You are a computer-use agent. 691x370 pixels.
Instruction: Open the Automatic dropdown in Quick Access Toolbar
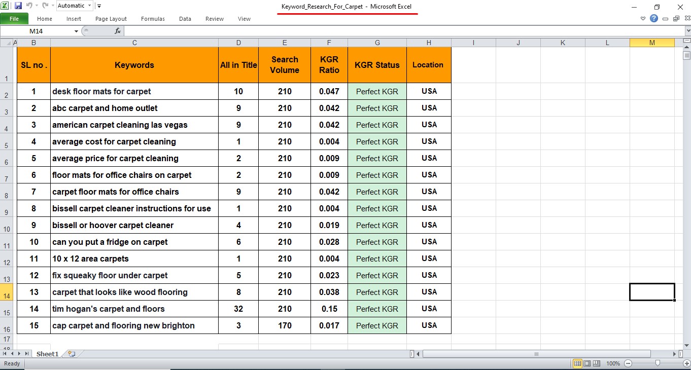[x=90, y=6]
